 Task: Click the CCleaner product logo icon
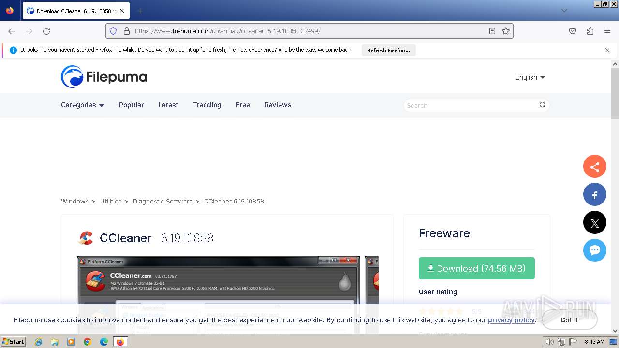point(86,238)
